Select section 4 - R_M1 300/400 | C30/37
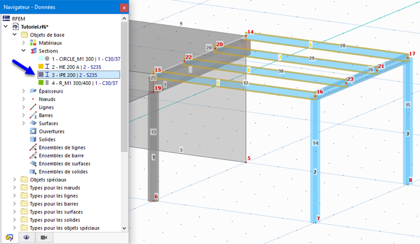420x244 pixels. point(85,83)
